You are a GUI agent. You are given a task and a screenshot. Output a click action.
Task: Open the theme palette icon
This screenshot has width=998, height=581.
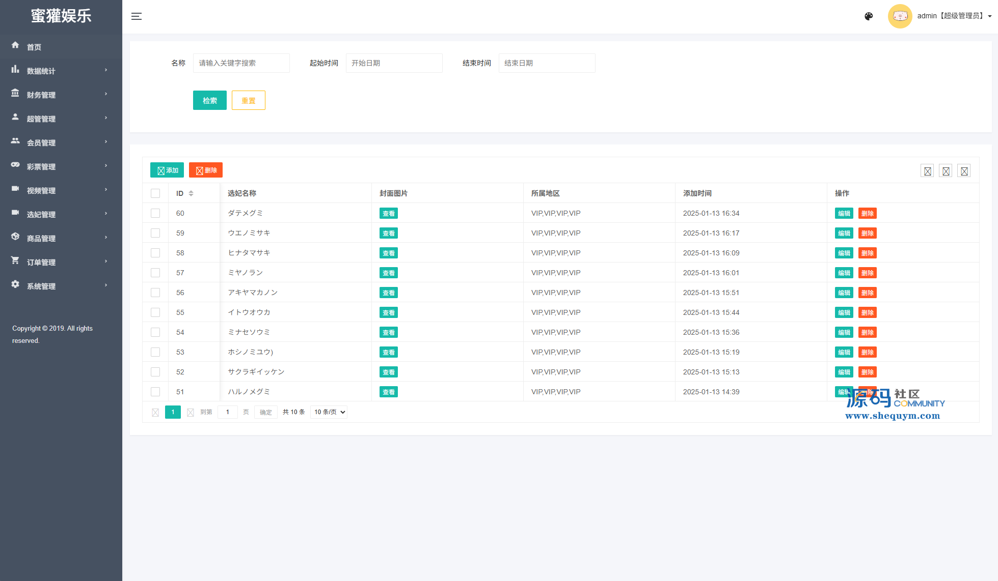869,16
